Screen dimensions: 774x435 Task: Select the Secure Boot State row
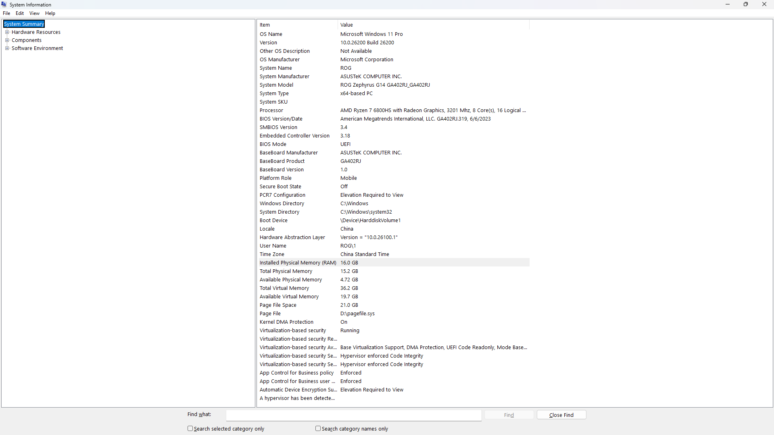(393, 187)
